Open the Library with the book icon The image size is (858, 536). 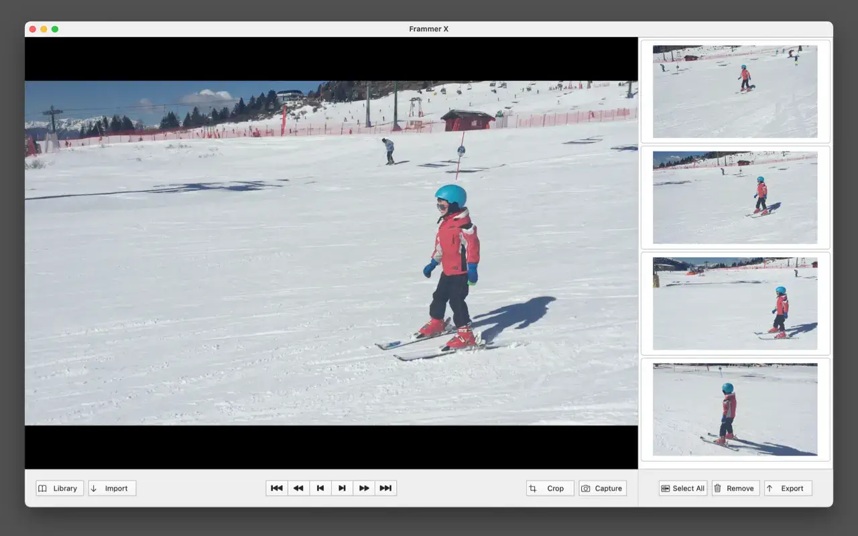tap(60, 488)
